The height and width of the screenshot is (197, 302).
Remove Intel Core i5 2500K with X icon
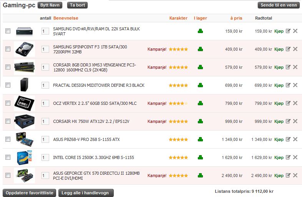[295, 157]
